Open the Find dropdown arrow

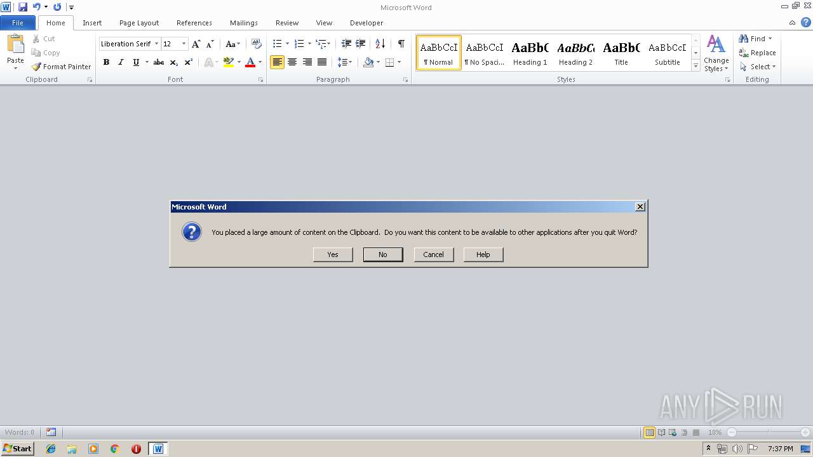coord(770,39)
